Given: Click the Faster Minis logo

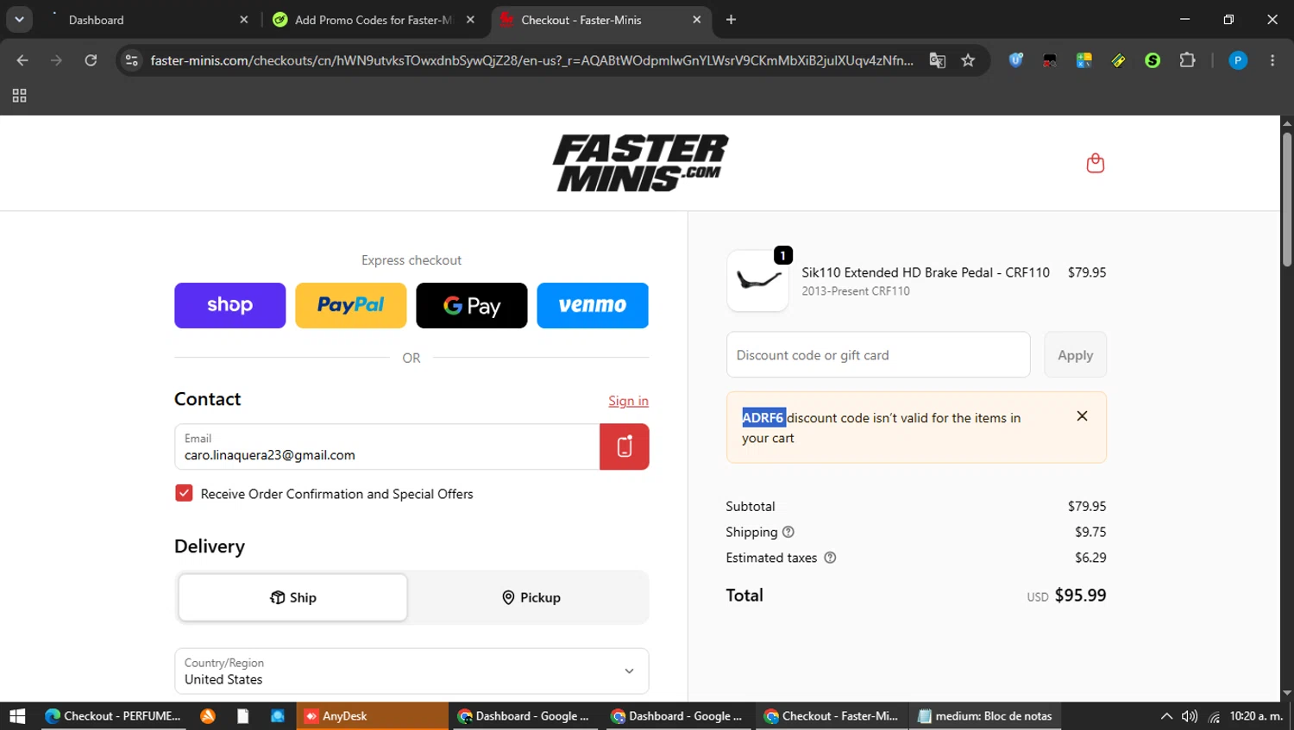Looking at the screenshot, I should 640,163.
